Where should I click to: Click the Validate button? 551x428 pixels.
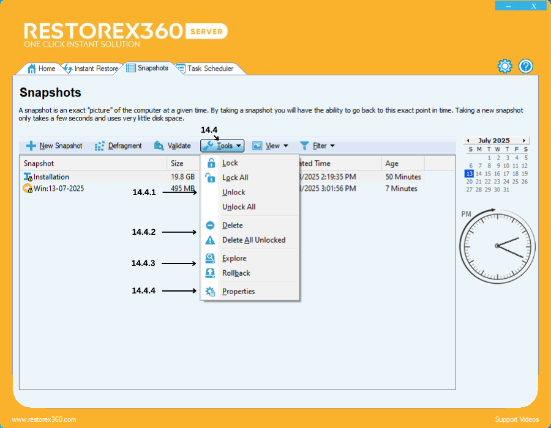[x=172, y=146]
